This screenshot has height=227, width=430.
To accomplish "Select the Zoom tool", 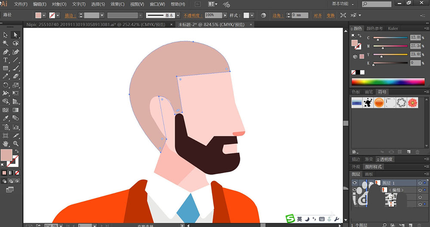I will pos(15,144).
